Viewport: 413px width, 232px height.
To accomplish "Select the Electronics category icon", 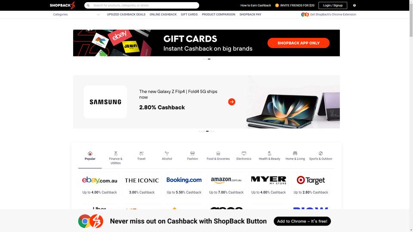I will point(244,153).
